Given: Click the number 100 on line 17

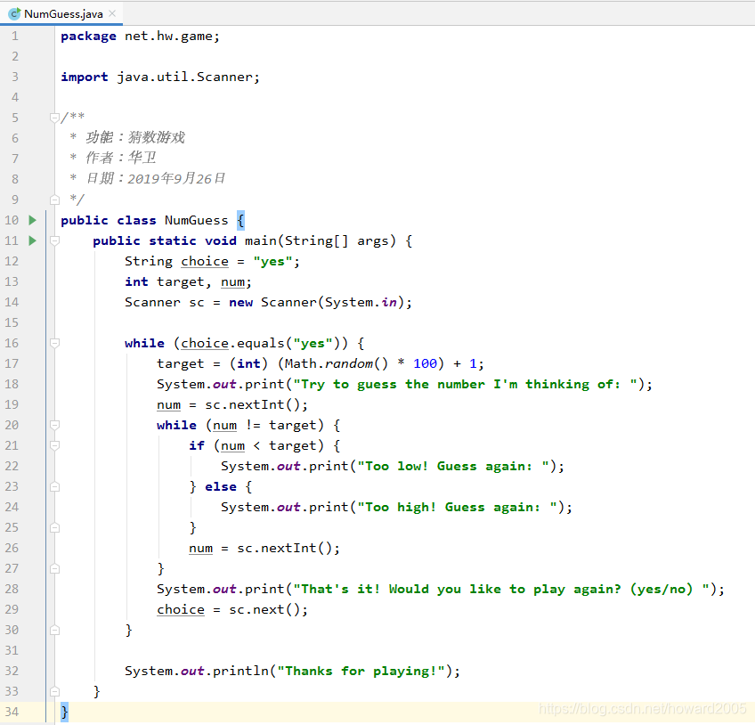Looking at the screenshot, I should pos(425,363).
